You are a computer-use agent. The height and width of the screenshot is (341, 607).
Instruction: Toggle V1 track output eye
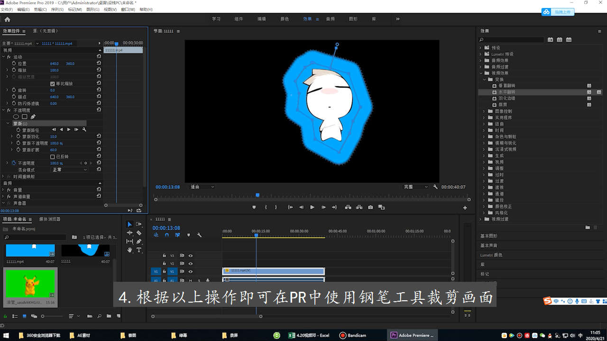coord(190,271)
